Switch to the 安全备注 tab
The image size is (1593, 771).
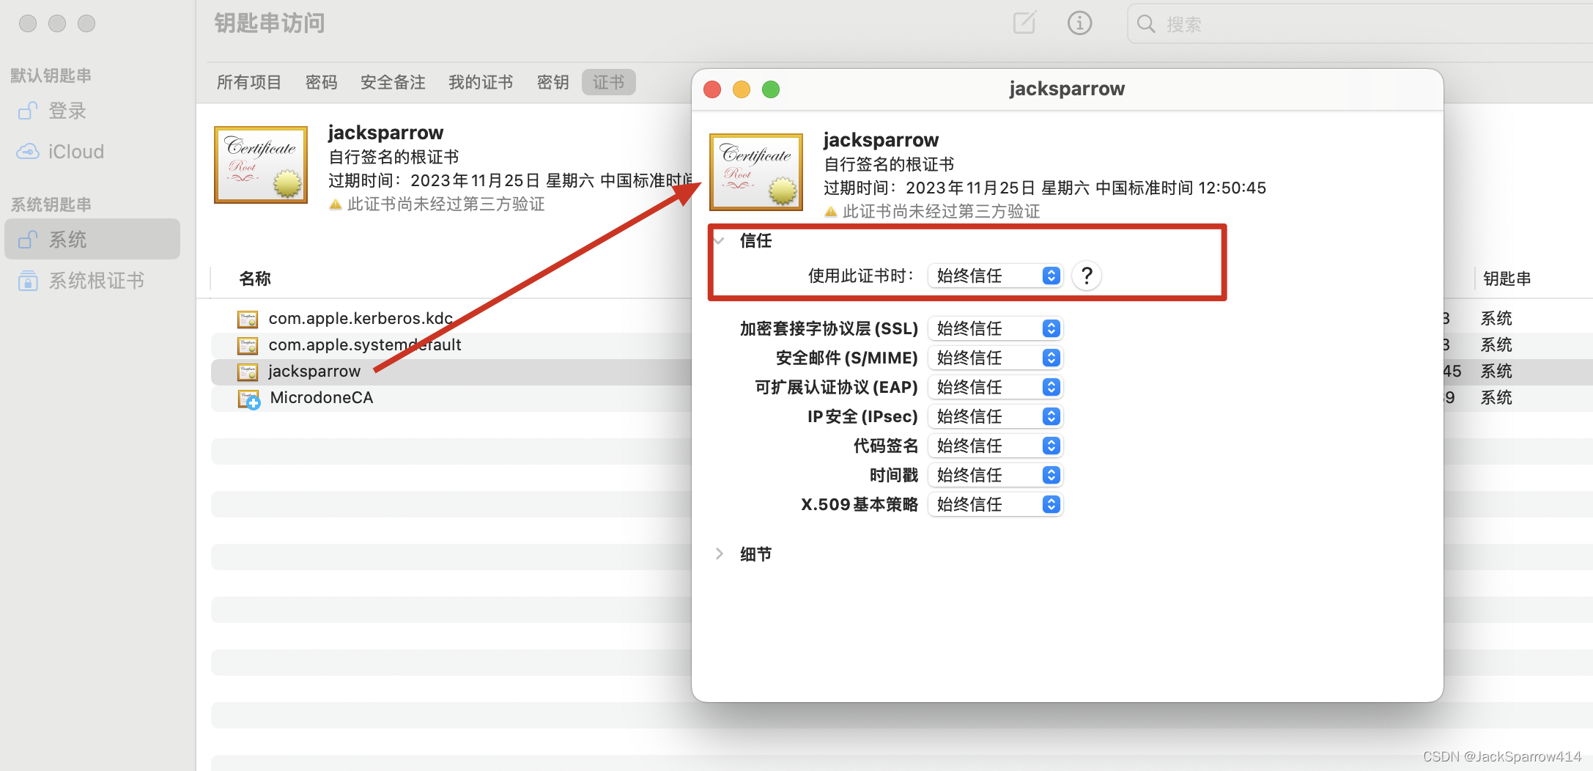pos(393,82)
